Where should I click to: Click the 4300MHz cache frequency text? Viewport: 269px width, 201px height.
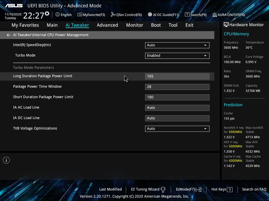[235, 161]
